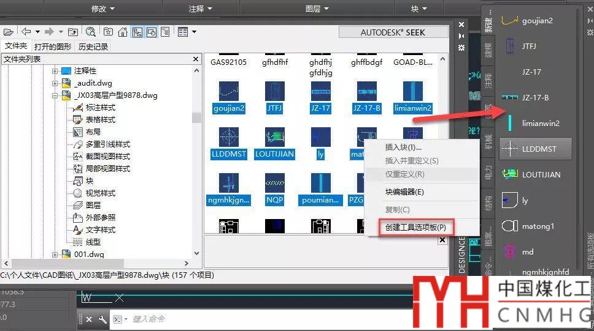The width and height of the screenshot is (594, 331).
Task: Select 文字样式 in the tree
Action: coord(101,229)
